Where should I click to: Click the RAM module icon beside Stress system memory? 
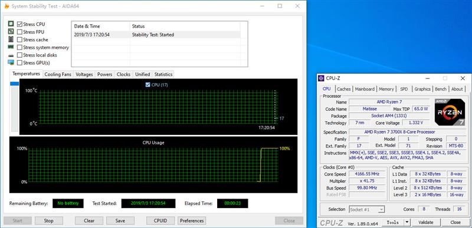[11, 47]
